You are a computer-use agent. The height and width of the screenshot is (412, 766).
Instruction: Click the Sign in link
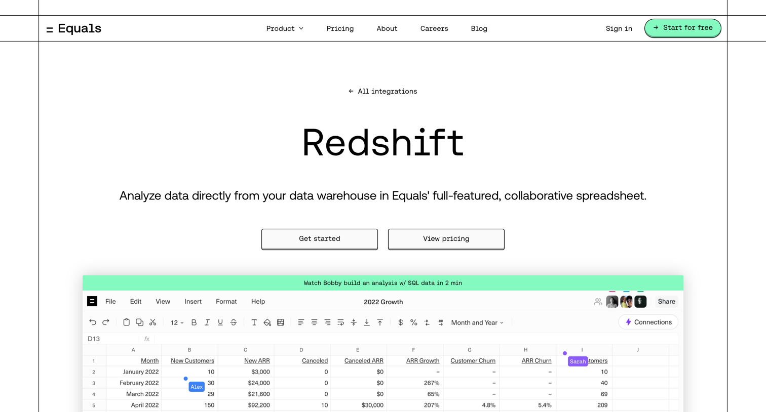(x=619, y=28)
